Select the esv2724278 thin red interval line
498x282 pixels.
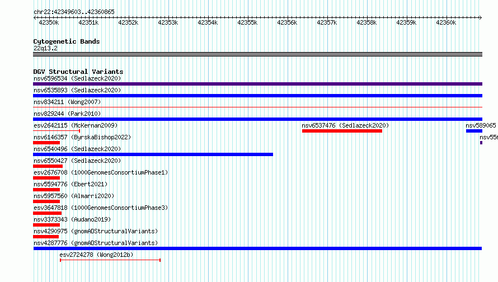click(110, 260)
